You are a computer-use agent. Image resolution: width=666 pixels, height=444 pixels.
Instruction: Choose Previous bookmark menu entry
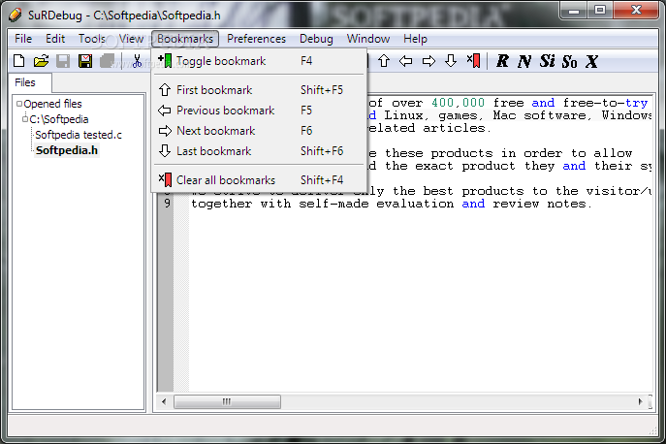[259, 111]
